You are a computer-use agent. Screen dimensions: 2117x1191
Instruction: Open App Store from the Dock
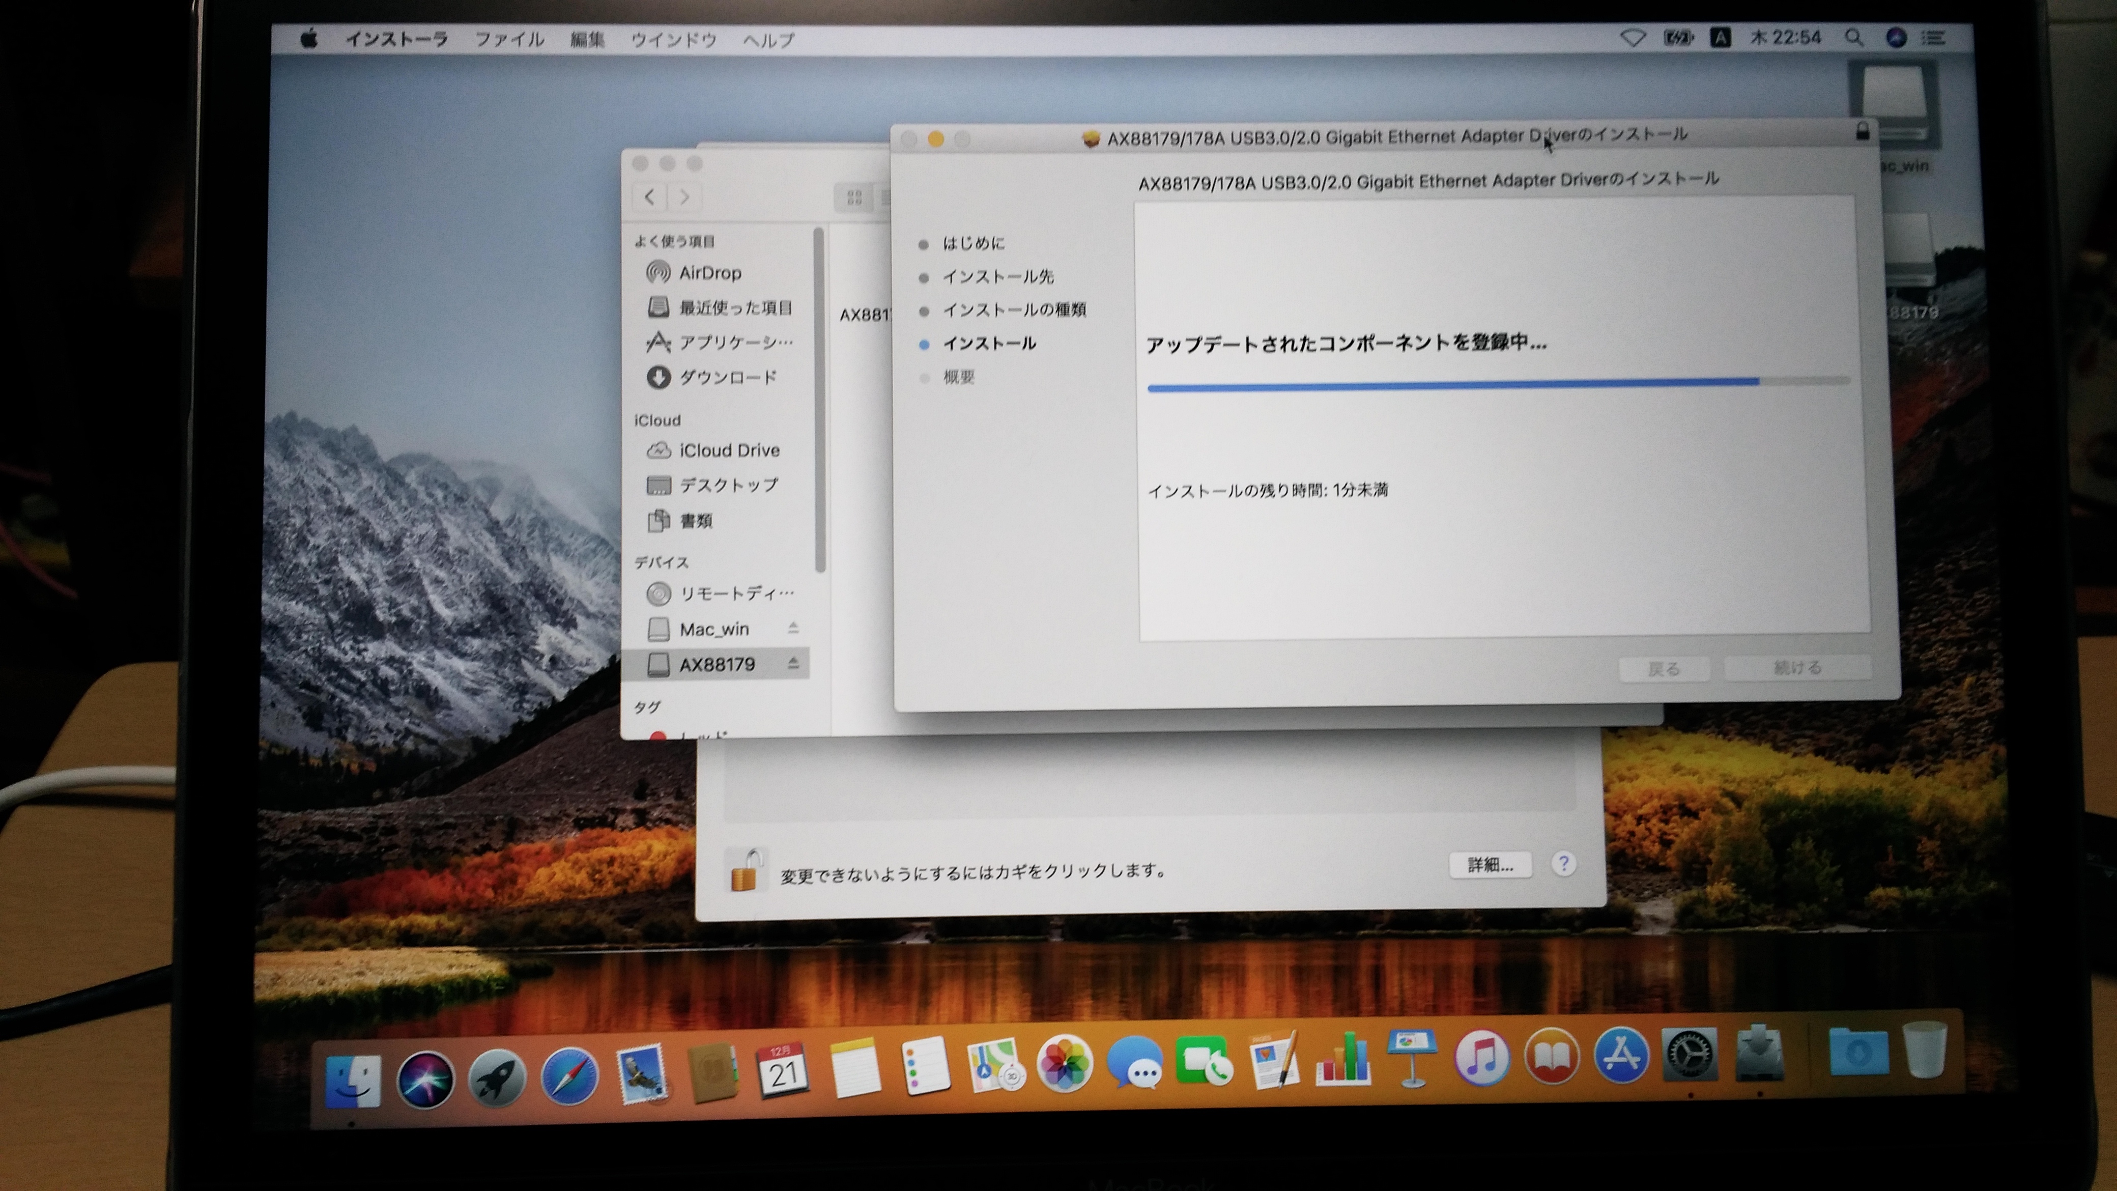[x=1621, y=1056]
